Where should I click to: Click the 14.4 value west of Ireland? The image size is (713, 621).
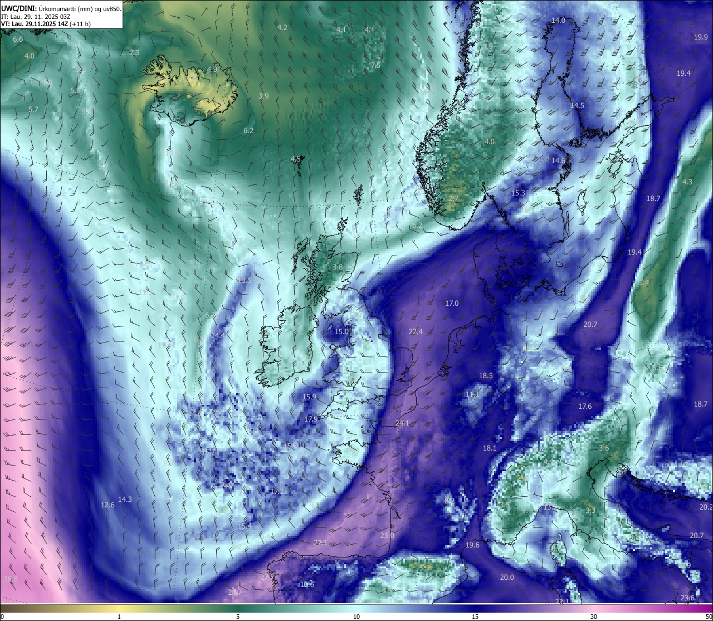(217, 335)
